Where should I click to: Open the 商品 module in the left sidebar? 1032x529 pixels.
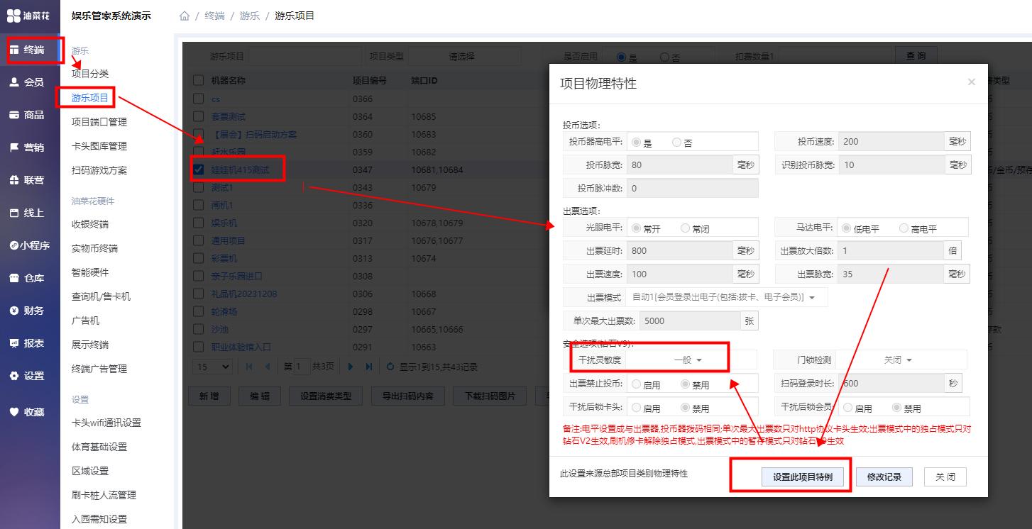pyautogui.click(x=28, y=115)
